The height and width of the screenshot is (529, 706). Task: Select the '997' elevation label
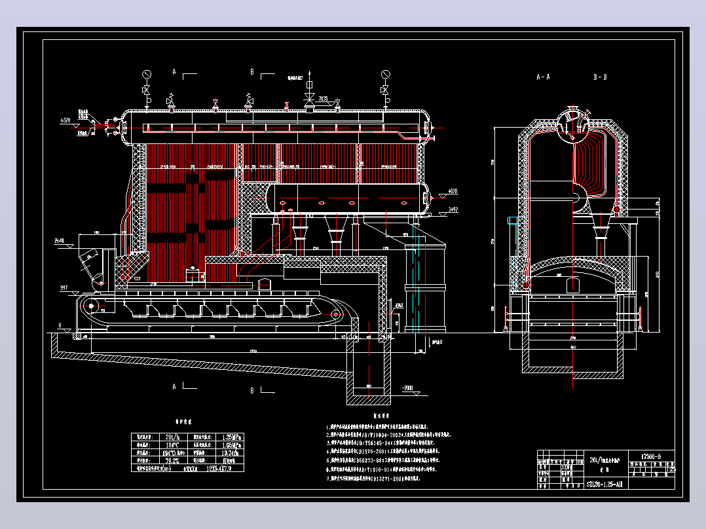pyautogui.click(x=64, y=287)
